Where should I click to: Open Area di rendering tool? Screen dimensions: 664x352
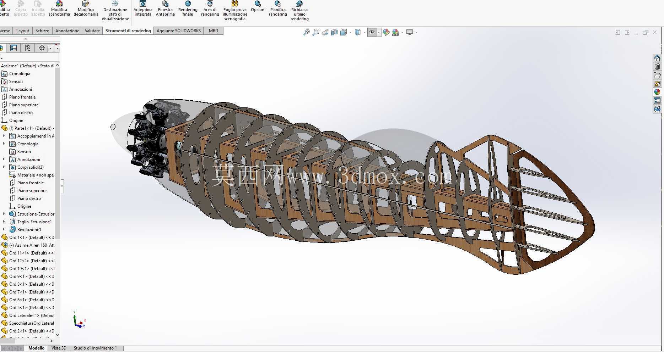[210, 9]
